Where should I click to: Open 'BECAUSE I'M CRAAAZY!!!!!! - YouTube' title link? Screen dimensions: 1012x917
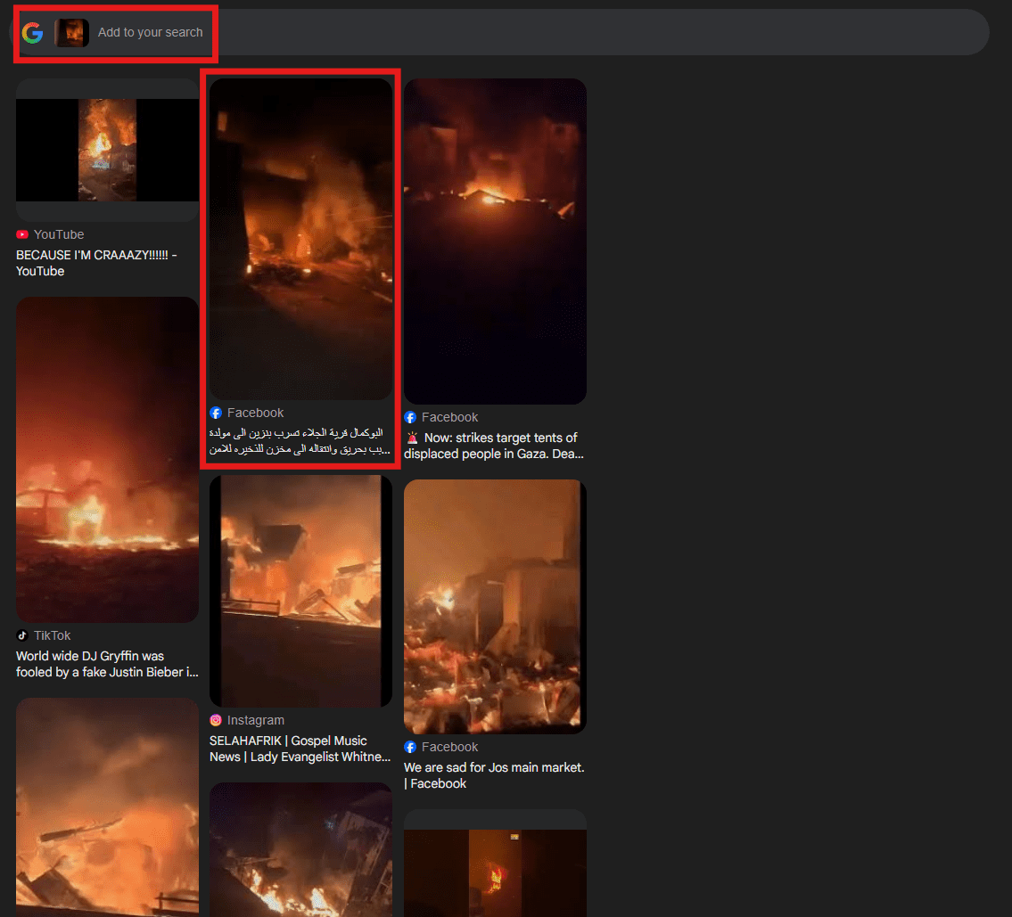pos(96,263)
